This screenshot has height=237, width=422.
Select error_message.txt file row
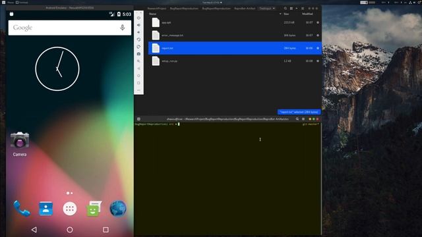235,35
